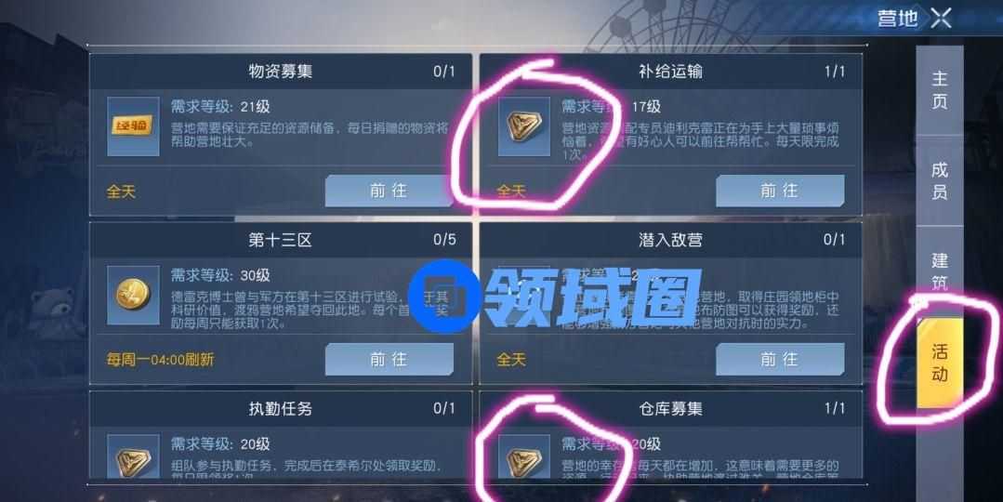
Task: Select the 建筑 tab
Action: (939, 270)
